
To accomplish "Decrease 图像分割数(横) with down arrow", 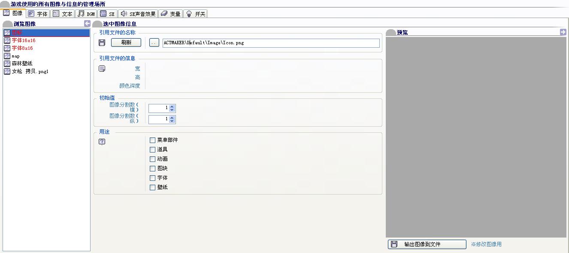I will click(172, 110).
